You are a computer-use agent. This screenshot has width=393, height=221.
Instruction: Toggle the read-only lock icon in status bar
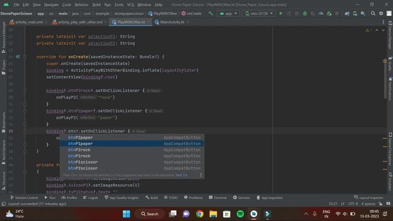point(381,204)
